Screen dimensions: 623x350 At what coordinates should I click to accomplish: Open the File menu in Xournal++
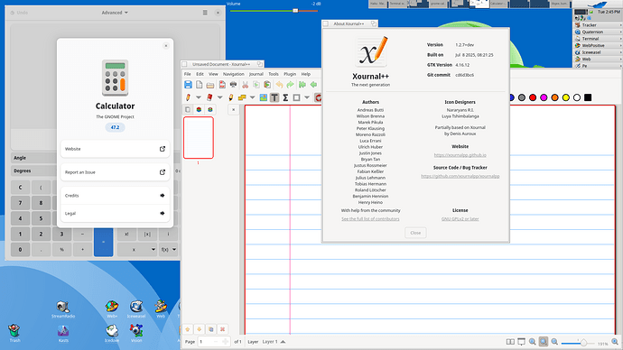coord(188,74)
